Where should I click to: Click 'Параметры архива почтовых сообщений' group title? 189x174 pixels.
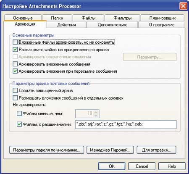tap(51, 83)
